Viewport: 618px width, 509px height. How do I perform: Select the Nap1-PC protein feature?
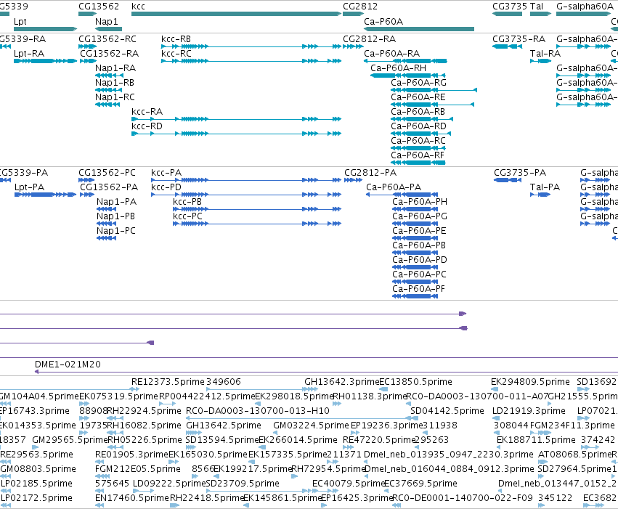coord(107,238)
